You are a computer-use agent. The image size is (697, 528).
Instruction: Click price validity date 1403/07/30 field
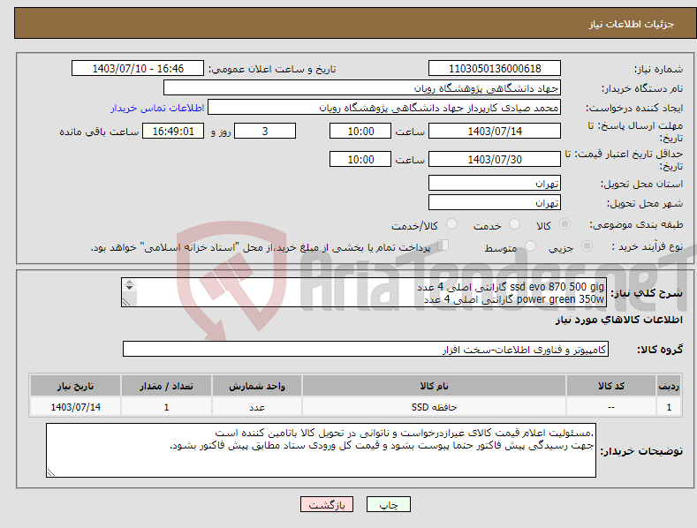coord(495,159)
